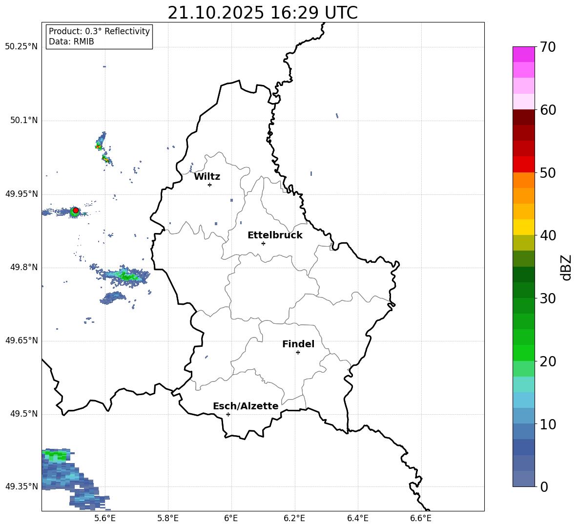Select the Ettelbruck city label
This screenshot has width=578, height=528.
click(x=275, y=235)
